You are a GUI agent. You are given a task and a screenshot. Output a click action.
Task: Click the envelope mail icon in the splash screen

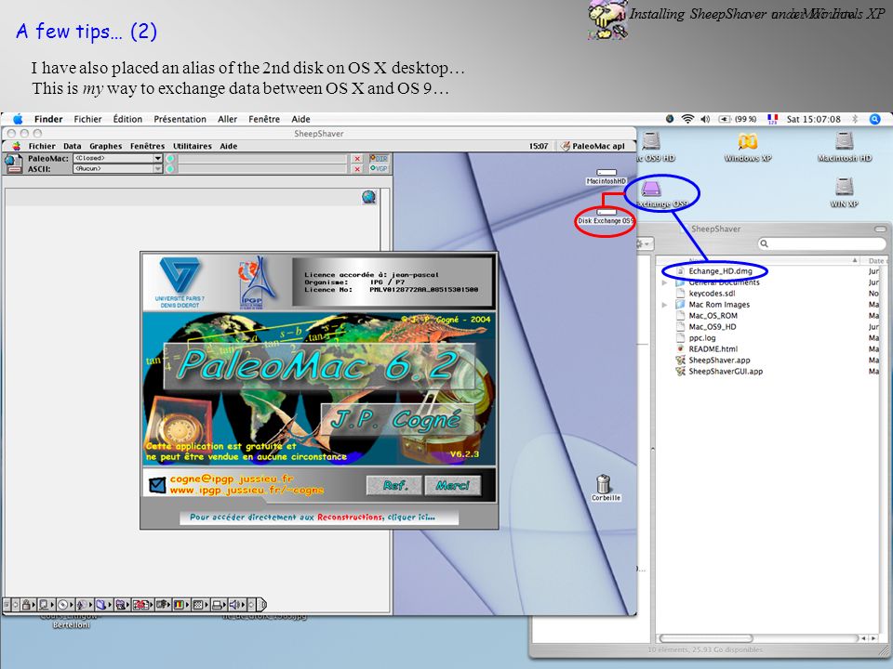[156, 485]
